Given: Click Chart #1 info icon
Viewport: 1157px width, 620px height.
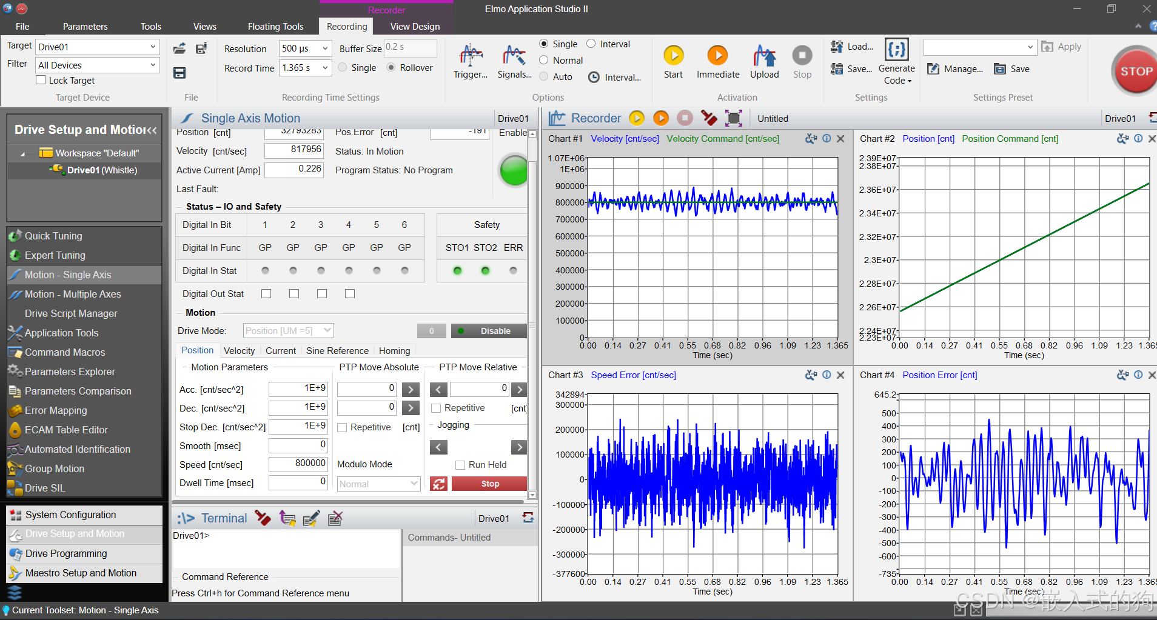Looking at the screenshot, I should tap(827, 139).
